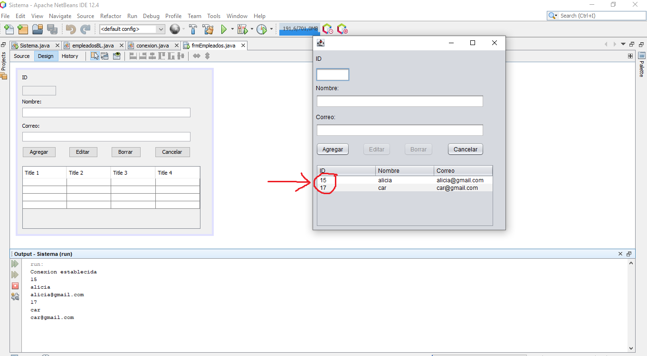Image resolution: width=647 pixels, height=356 pixels.
Task: Click the Save All toolbar icon
Action: (x=52, y=29)
